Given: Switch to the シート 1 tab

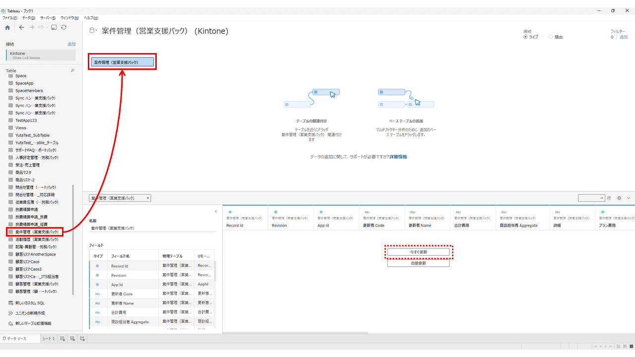Looking at the screenshot, I should tap(48, 339).
